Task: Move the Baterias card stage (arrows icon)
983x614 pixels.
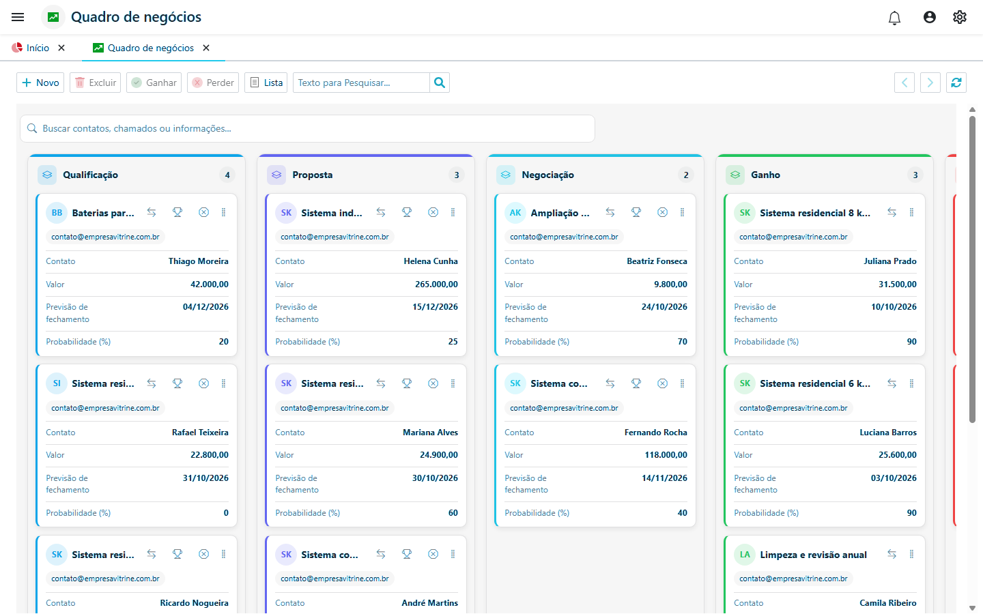Action: [152, 212]
